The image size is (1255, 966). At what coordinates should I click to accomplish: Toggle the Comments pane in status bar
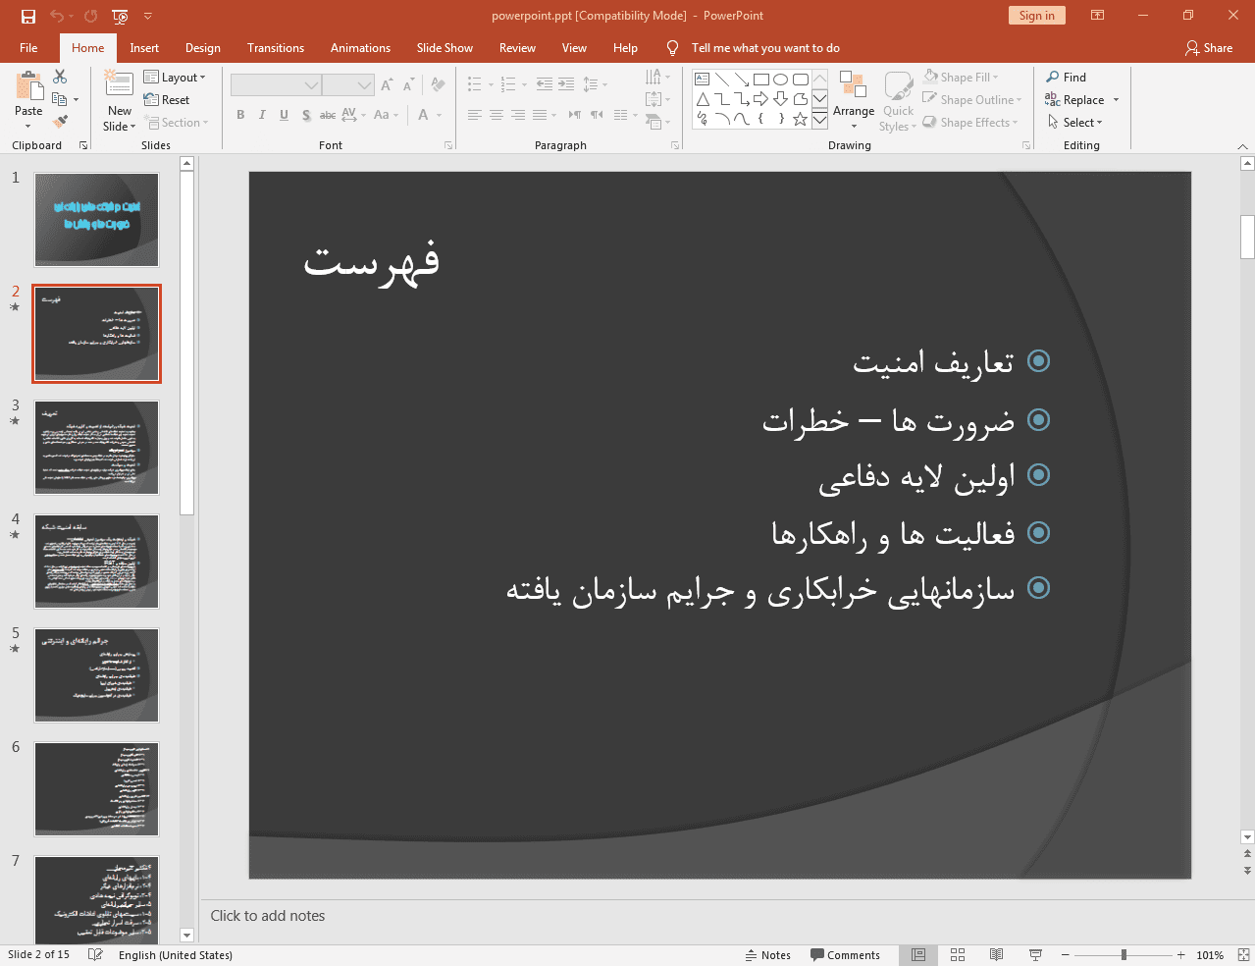[845, 955]
